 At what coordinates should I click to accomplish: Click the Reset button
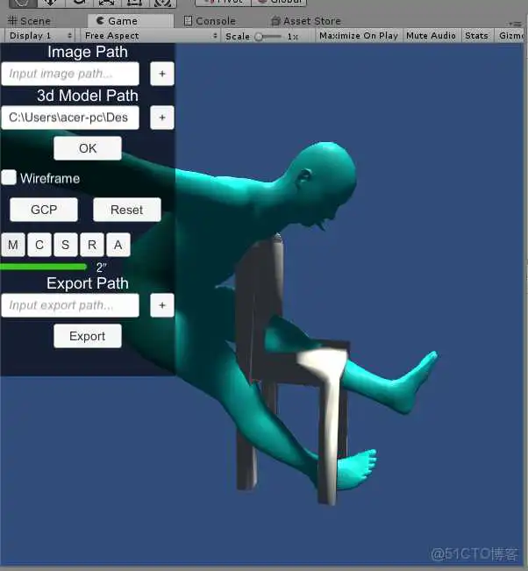(126, 210)
